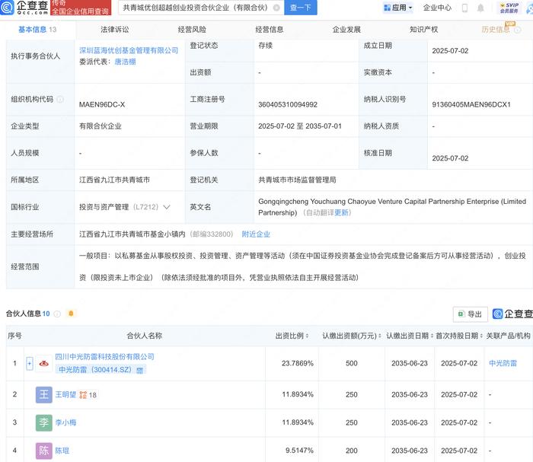Sort by 认缴出资日期 column
Screen dimensions: 533x462
pyautogui.click(x=432, y=336)
